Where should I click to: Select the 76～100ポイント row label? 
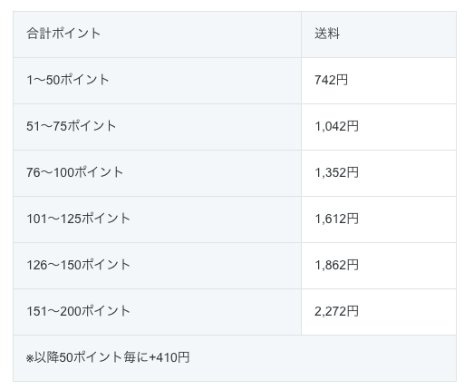[74, 172]
